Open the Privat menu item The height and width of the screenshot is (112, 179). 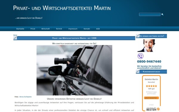[x=33, y=29]
